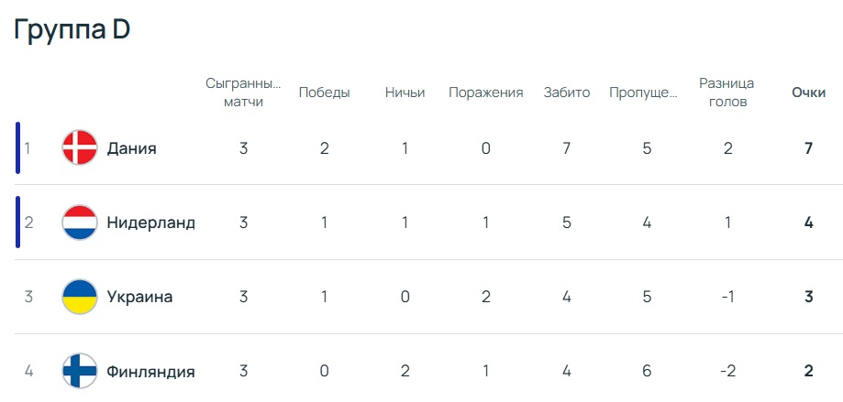This screenshot has width=843, height=402.
Task: Click the Ukraine flag icon
Action: [80, 297]
